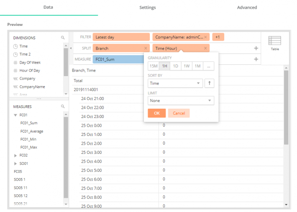Add a new split with plus icon
Screen dimensions: 297x212
[256, 48]
